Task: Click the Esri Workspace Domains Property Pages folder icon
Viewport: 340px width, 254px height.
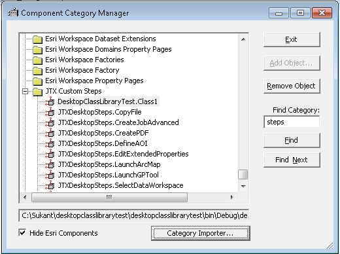Action: [37, 50]
